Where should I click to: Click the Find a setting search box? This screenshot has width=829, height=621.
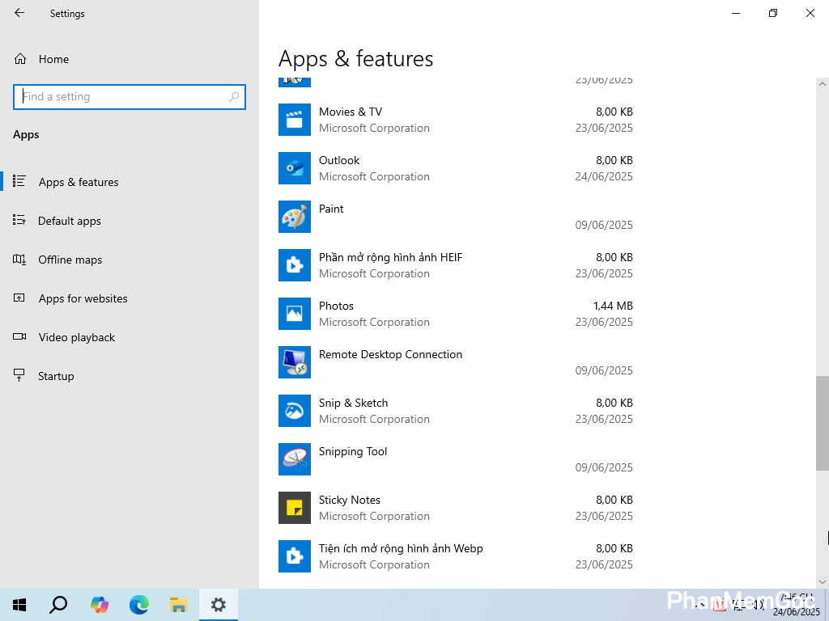(x=121, y=96)
